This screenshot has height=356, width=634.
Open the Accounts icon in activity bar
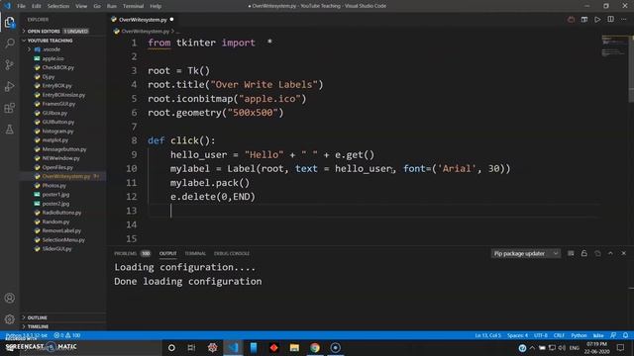coord(10,298)
